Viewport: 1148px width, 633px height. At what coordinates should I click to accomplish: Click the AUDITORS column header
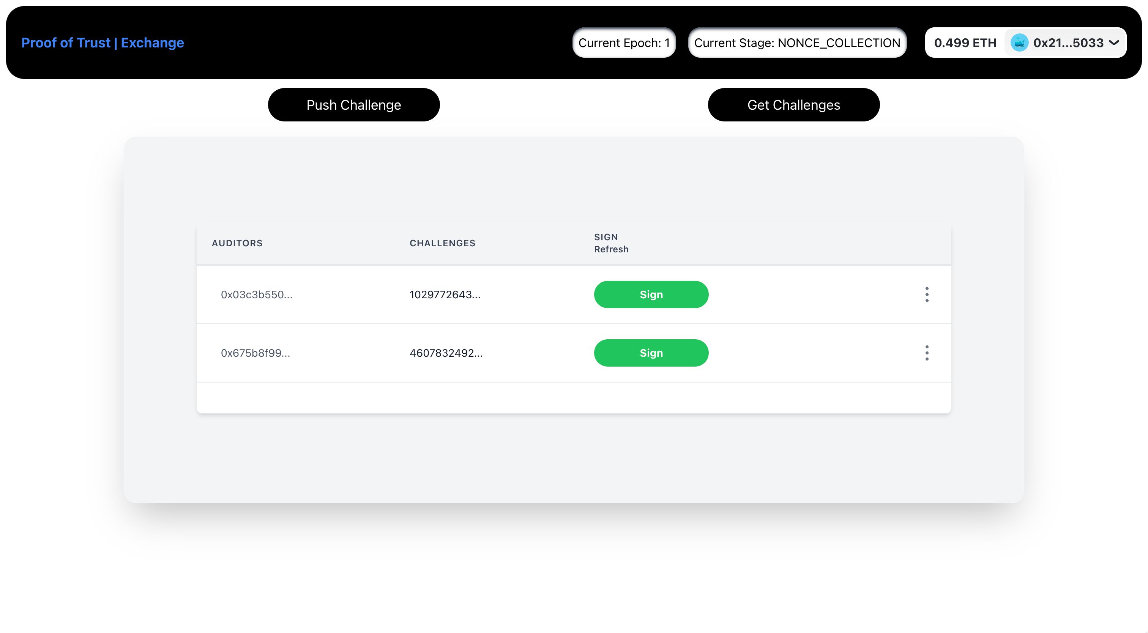pyautogui.click(x=237, y=243)
